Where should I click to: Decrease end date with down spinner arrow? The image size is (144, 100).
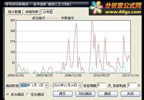coord(80,87)
